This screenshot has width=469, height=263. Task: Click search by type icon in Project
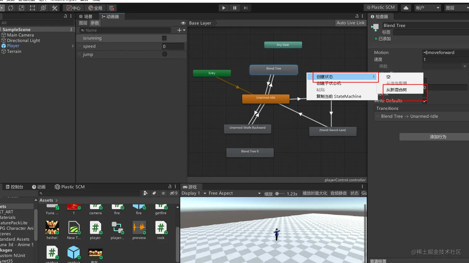pyautogui.click(x=145, y=193)
